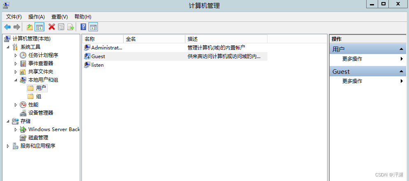Open Help with the blue question icon
The width and height of the screenshot is (409, 181).
coord(84,27)
